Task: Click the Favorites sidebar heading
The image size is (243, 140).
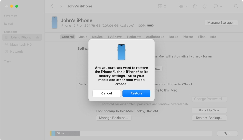Action: [10, 16]
